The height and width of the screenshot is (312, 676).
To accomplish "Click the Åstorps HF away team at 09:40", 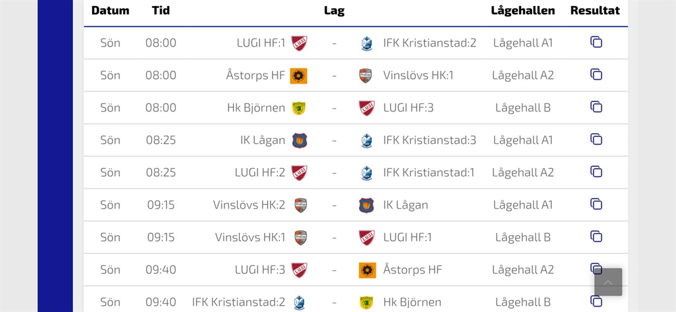I will click(x=412, y=270).
